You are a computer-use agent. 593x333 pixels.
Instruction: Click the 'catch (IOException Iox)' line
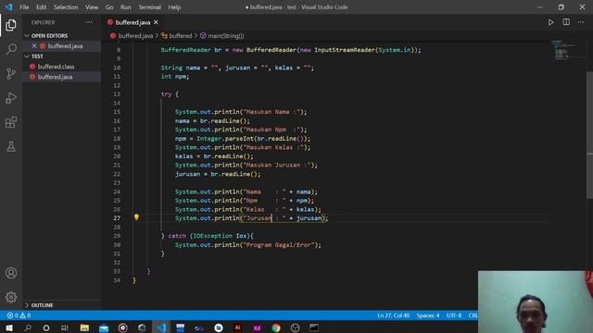[x=208, y=236]
